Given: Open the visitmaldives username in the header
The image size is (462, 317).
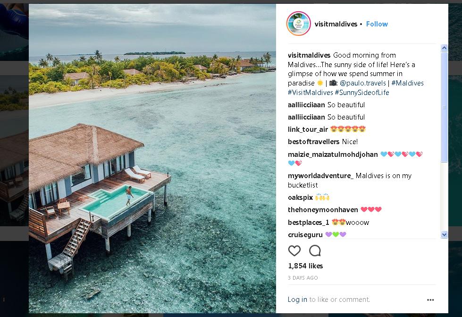Looking at the screenshot, I should pyautogui.click(x=336, y=24).
